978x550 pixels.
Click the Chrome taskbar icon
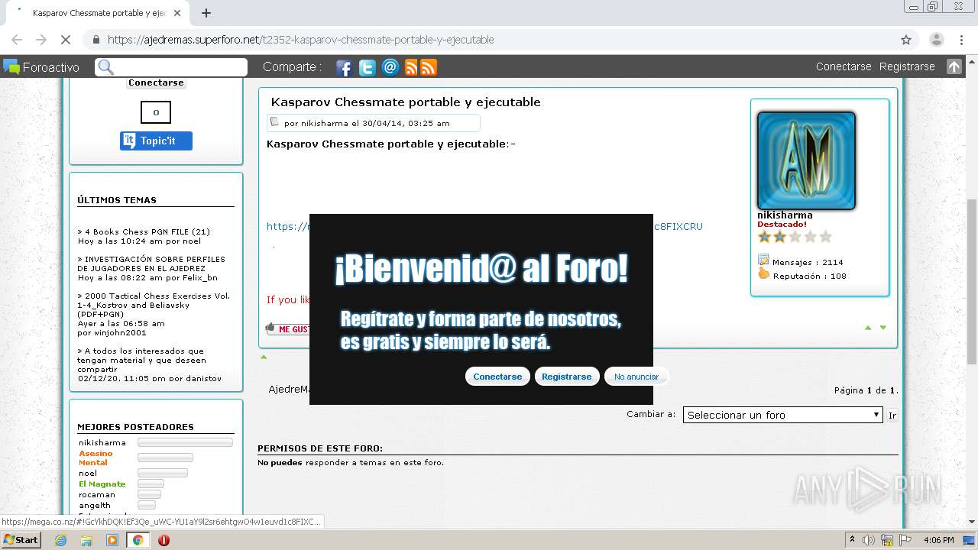[x=138, y=540]
